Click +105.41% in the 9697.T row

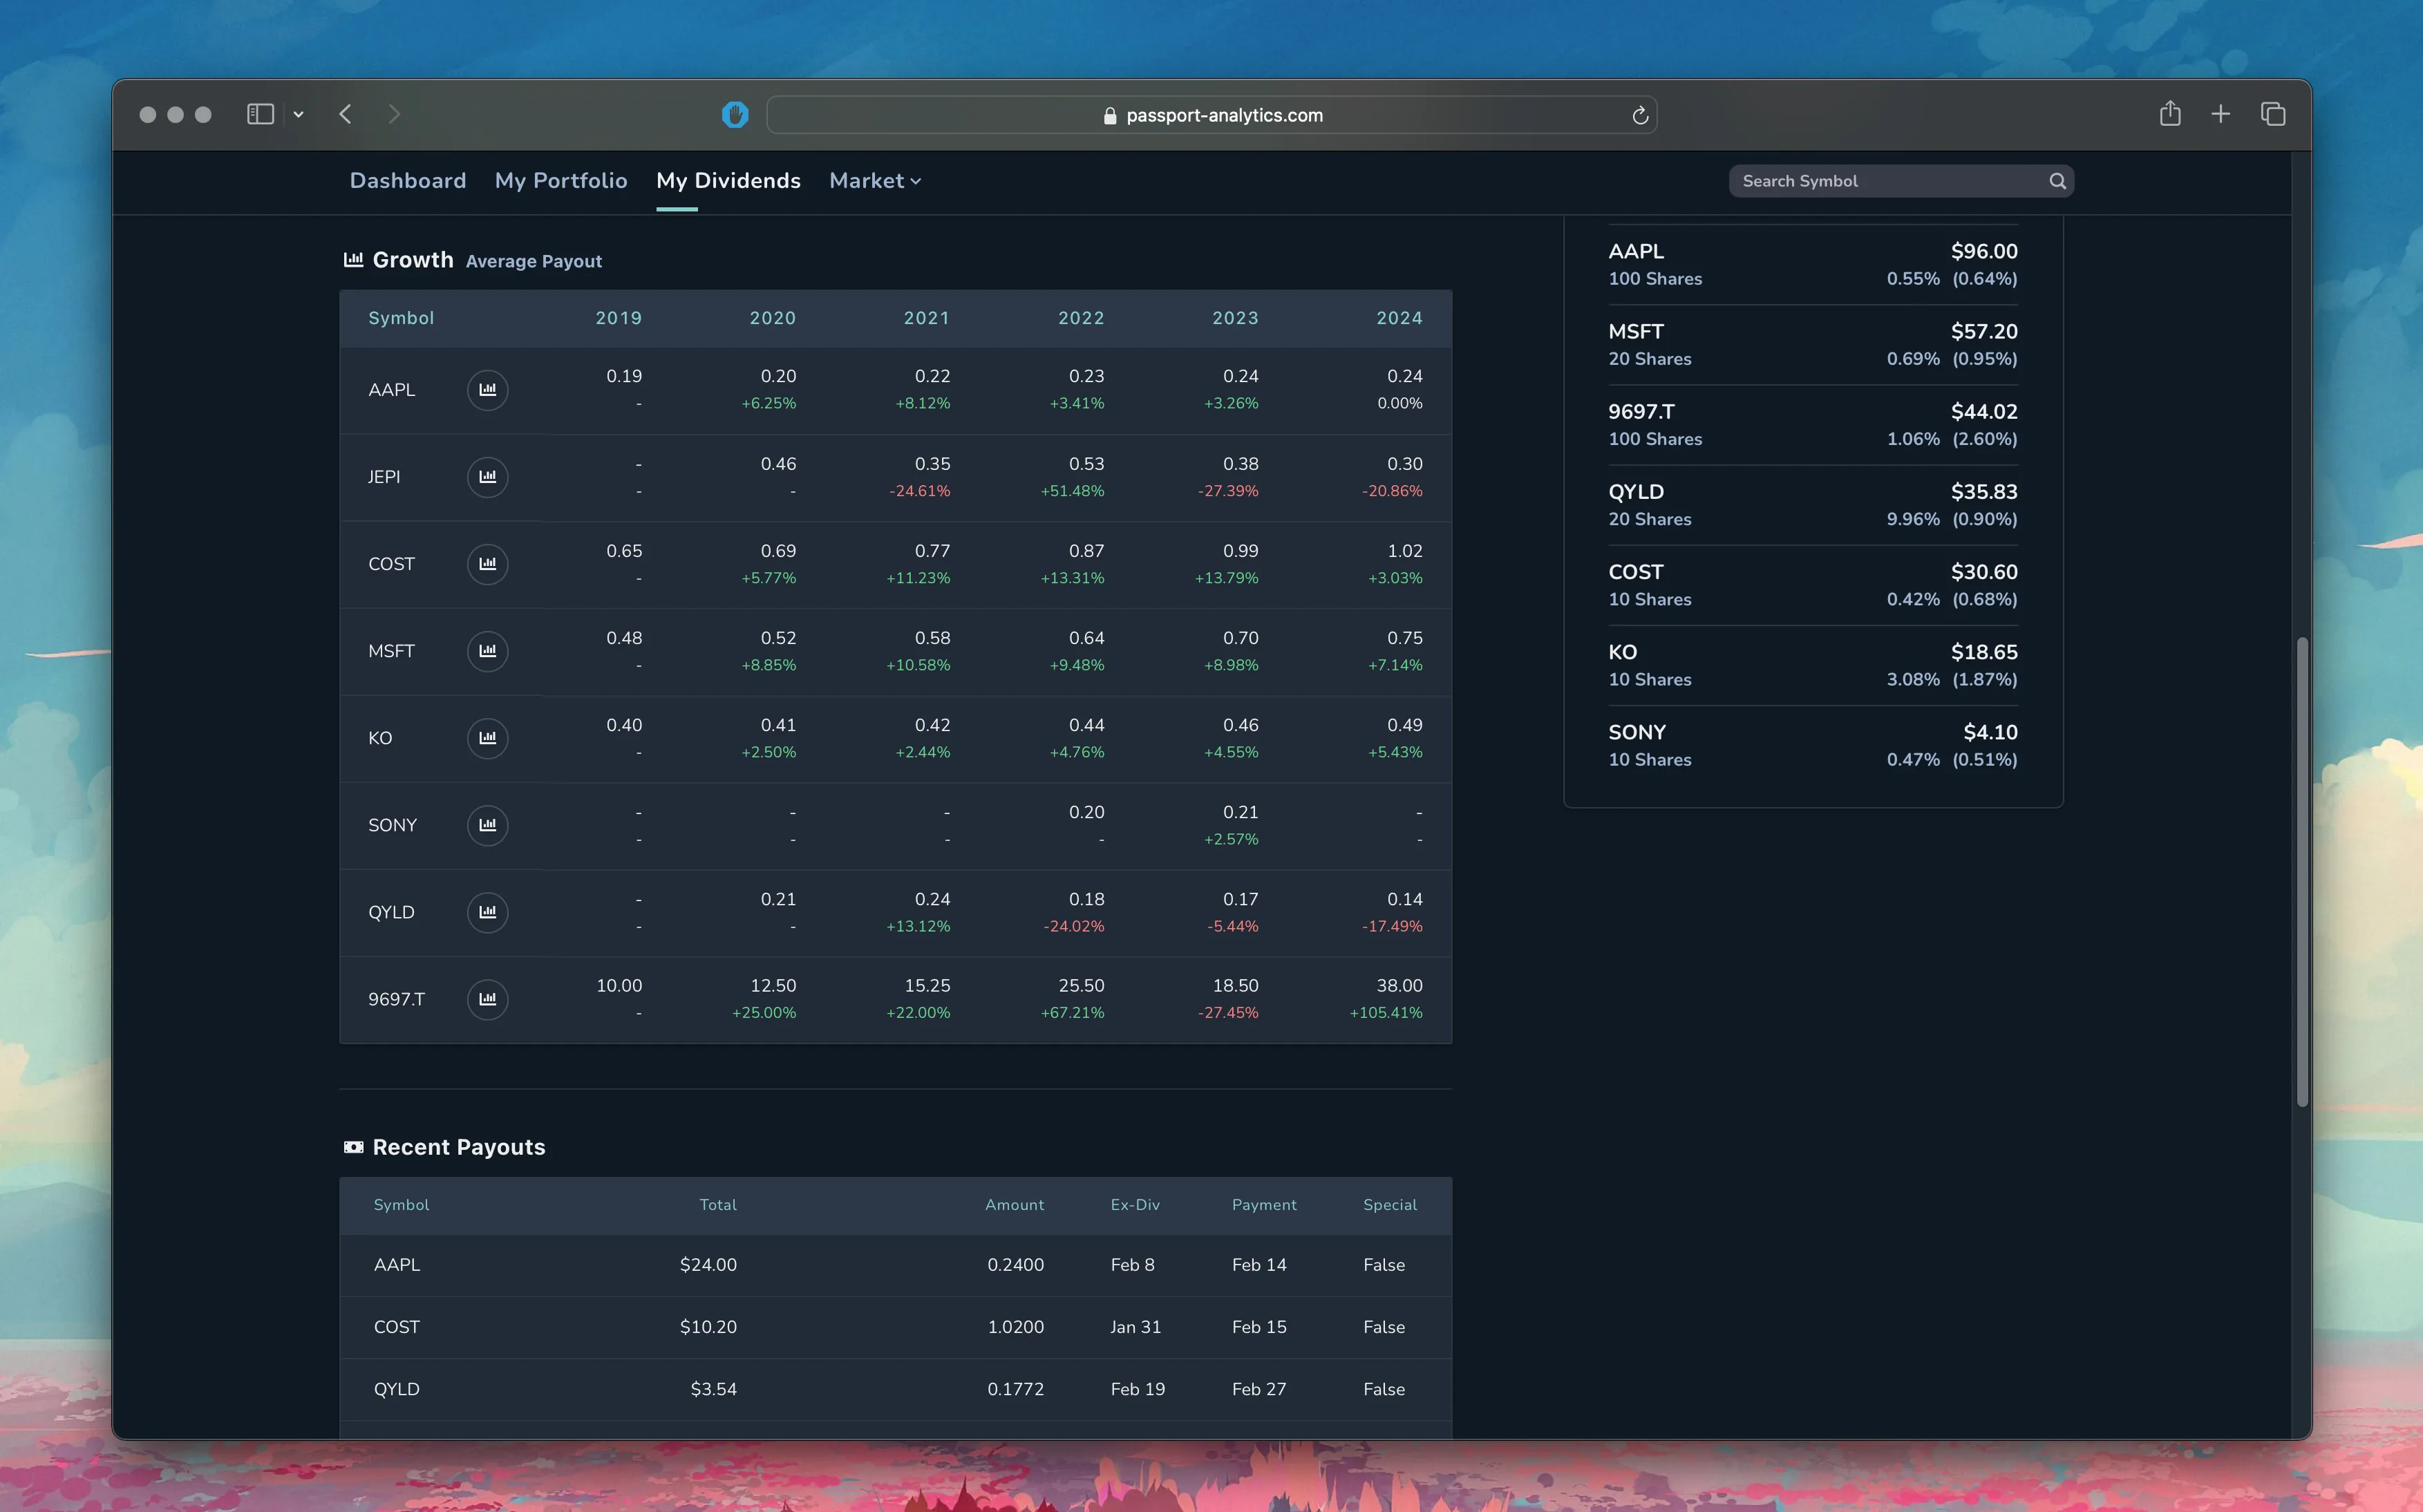coord(1386,1013)
